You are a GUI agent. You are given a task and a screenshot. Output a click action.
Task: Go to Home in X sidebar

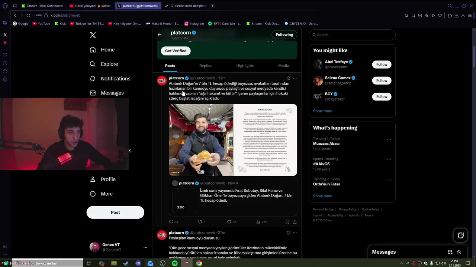click(x=102, y=50)
